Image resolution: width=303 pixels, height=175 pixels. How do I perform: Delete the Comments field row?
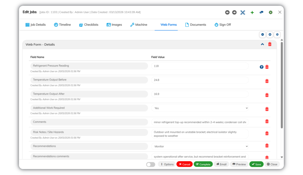pos(267,121)
